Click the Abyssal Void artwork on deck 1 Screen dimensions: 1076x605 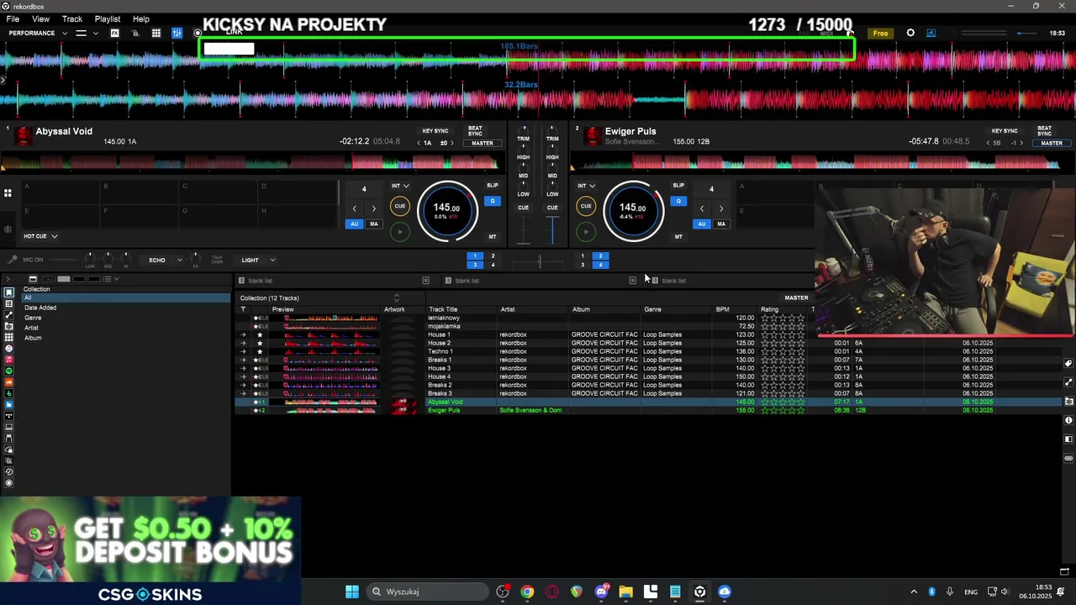point(24,135)
